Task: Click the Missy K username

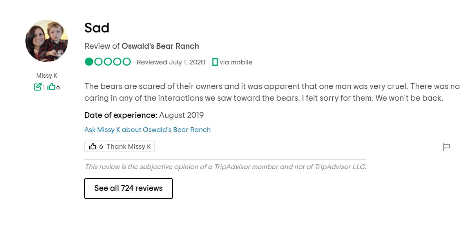Action: (47, 75)
